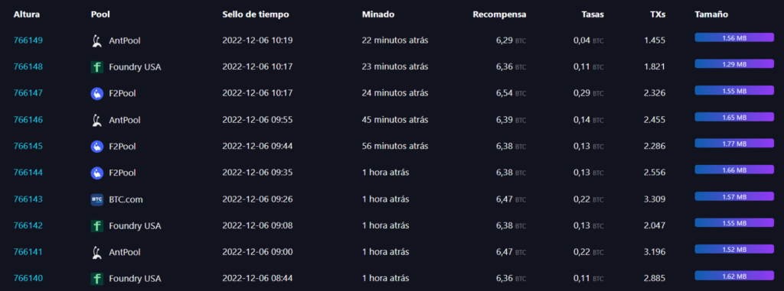Open block 766143 link
The width and height of the screenshot is (784, 291).
(28, 199)
